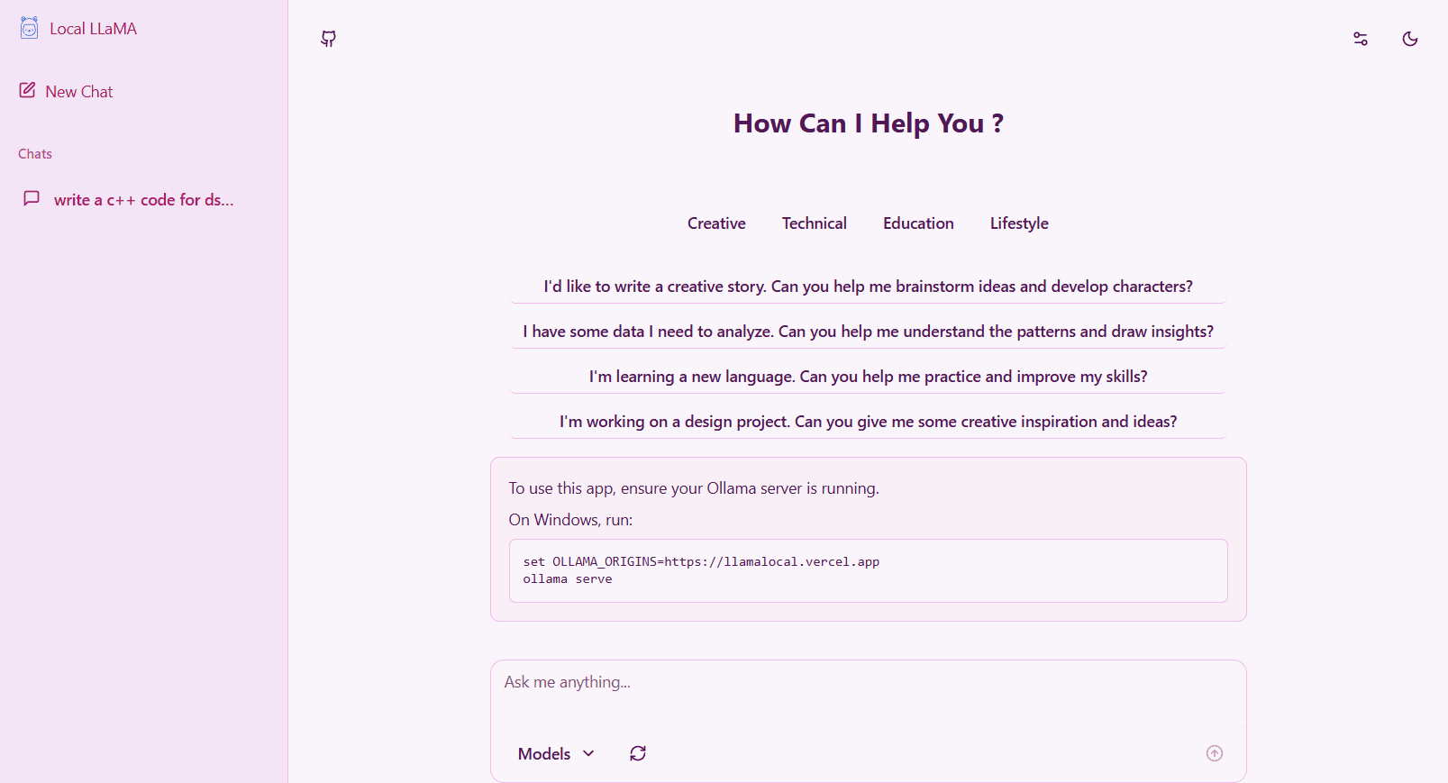The image size is (1448, 783).
Task: Select the creative story brainstorm prompt
Action: click(x=869, y=287)
